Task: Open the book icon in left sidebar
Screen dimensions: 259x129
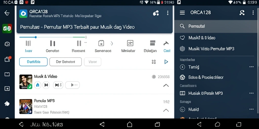Action: (7, 74)
